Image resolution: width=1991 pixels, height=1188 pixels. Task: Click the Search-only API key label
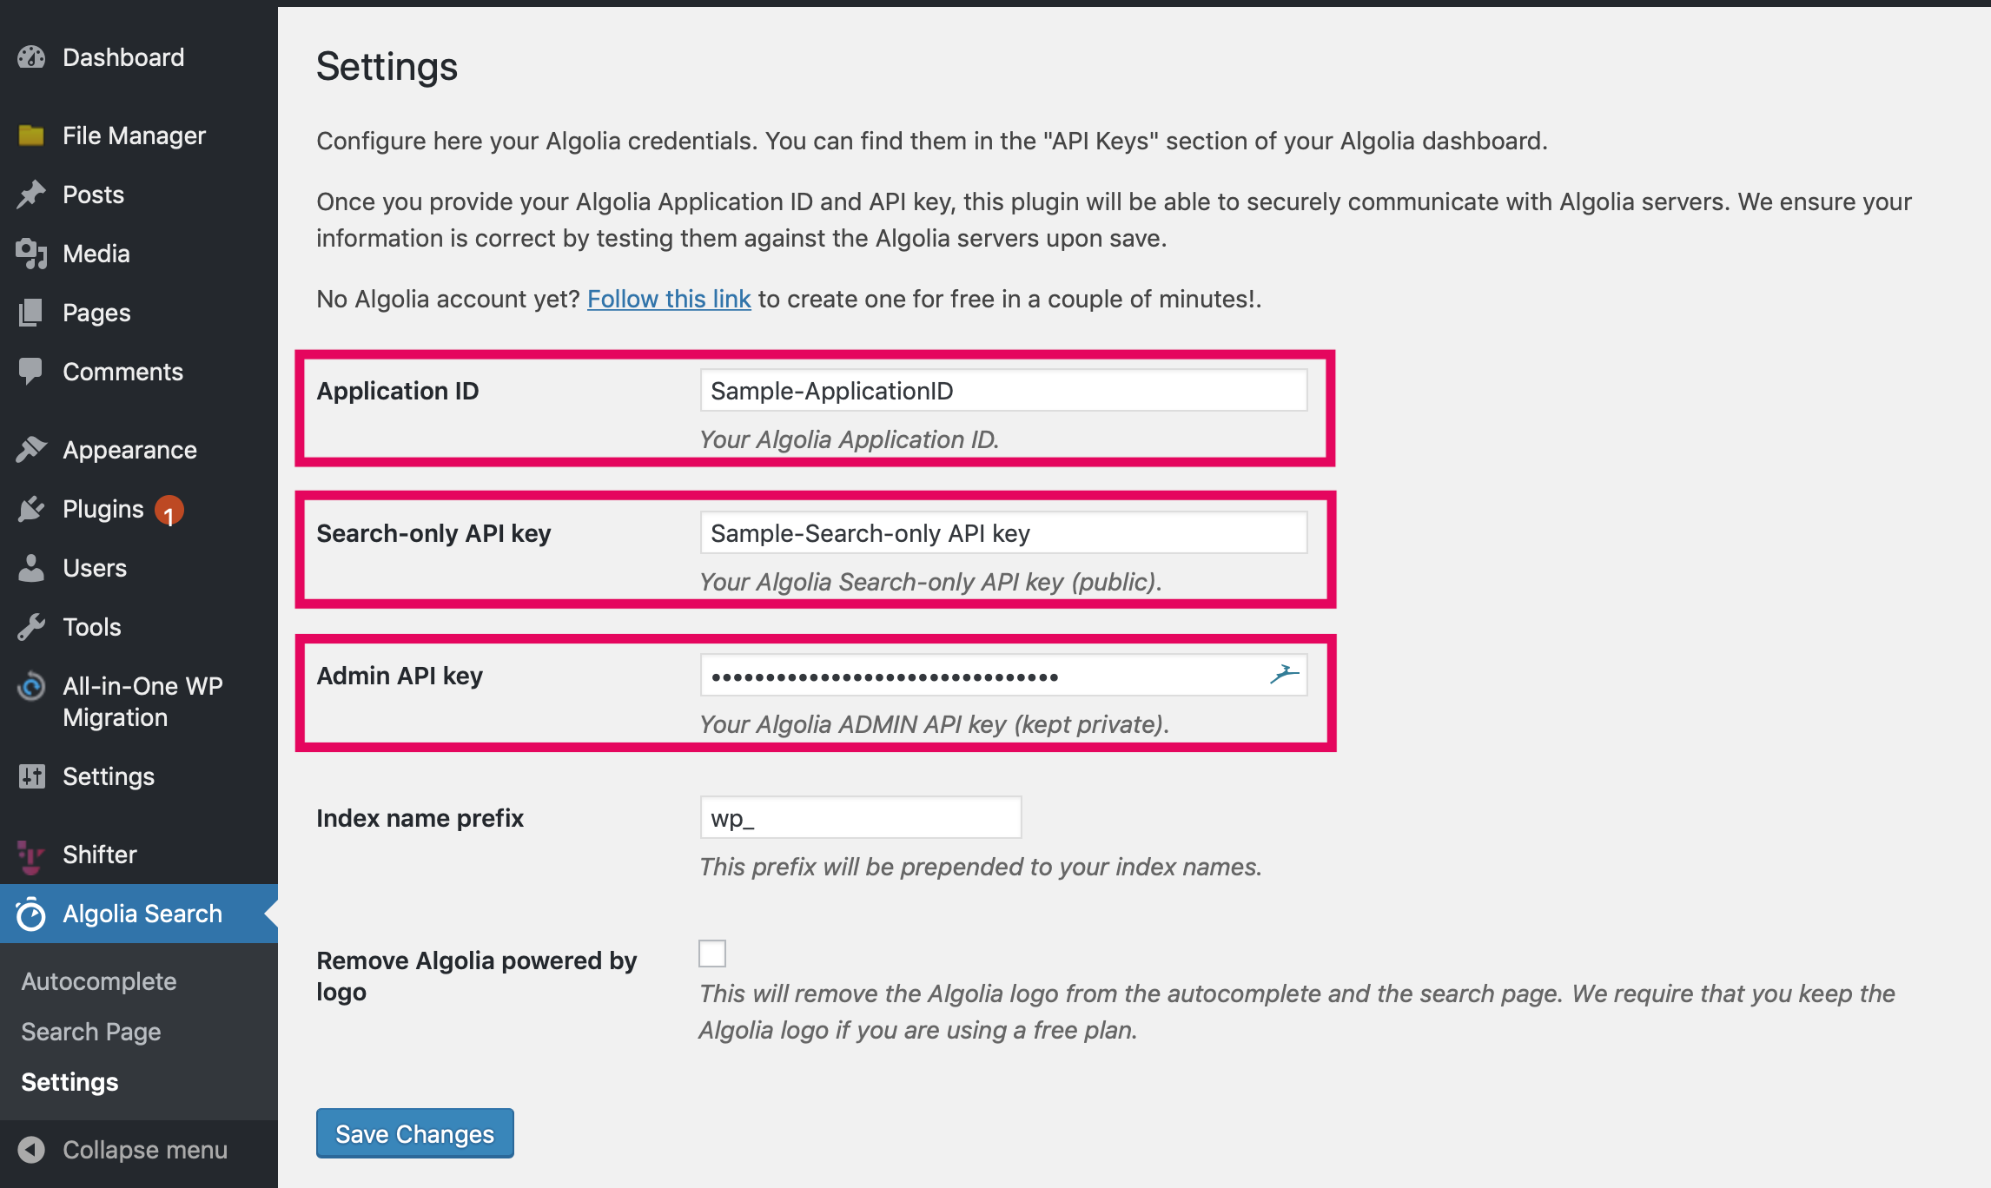point(433,533)
